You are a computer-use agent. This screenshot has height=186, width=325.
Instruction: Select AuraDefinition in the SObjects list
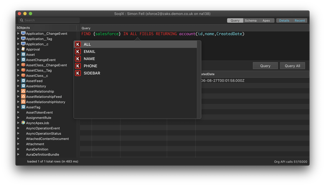click(37, 149)
